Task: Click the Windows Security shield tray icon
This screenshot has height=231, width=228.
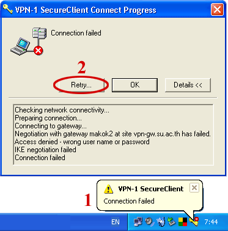Action: tap(161, 222)
